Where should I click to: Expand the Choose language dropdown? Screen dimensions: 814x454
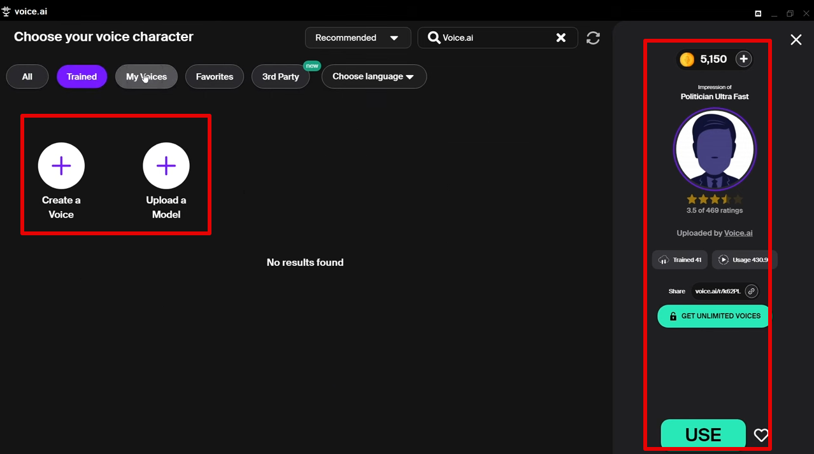click(374, 76)
